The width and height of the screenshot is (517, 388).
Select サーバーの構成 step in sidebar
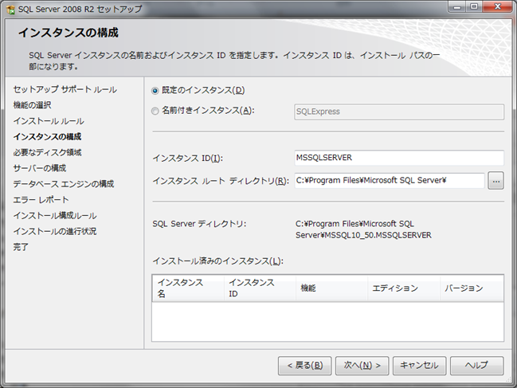click(x=40, y=168)
